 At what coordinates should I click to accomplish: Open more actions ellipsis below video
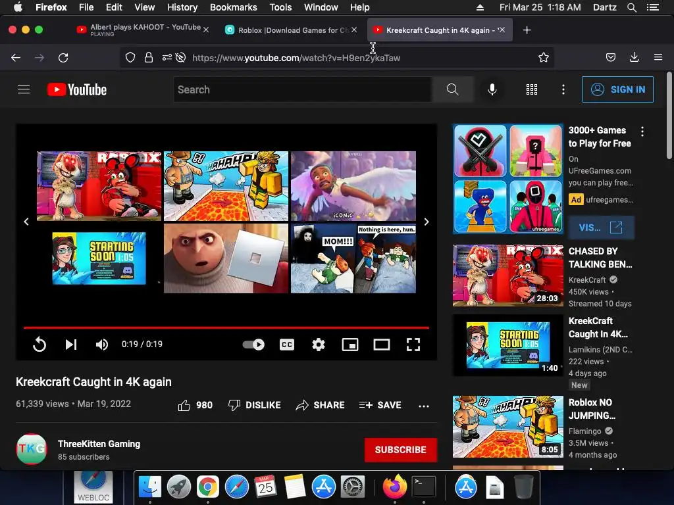424,406
